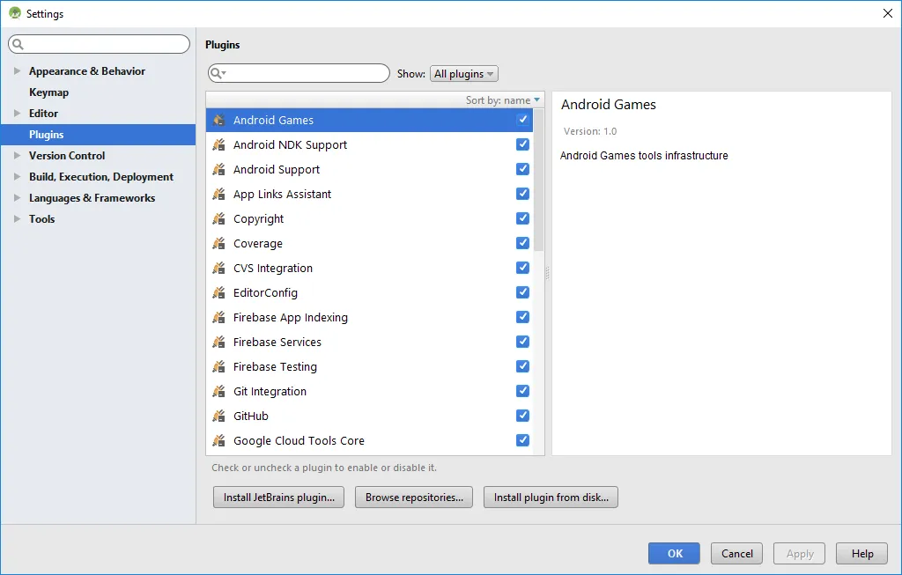902x575 pixels.
Task: Expand Appearance & Behavior tree arrow
Action: [17, 70]
